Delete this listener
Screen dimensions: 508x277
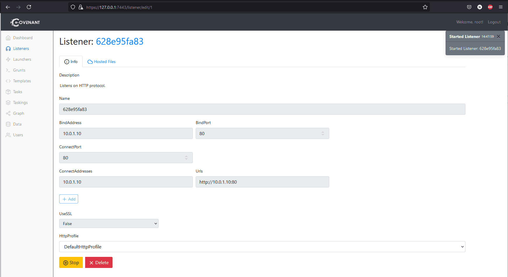tap(99, 262)
